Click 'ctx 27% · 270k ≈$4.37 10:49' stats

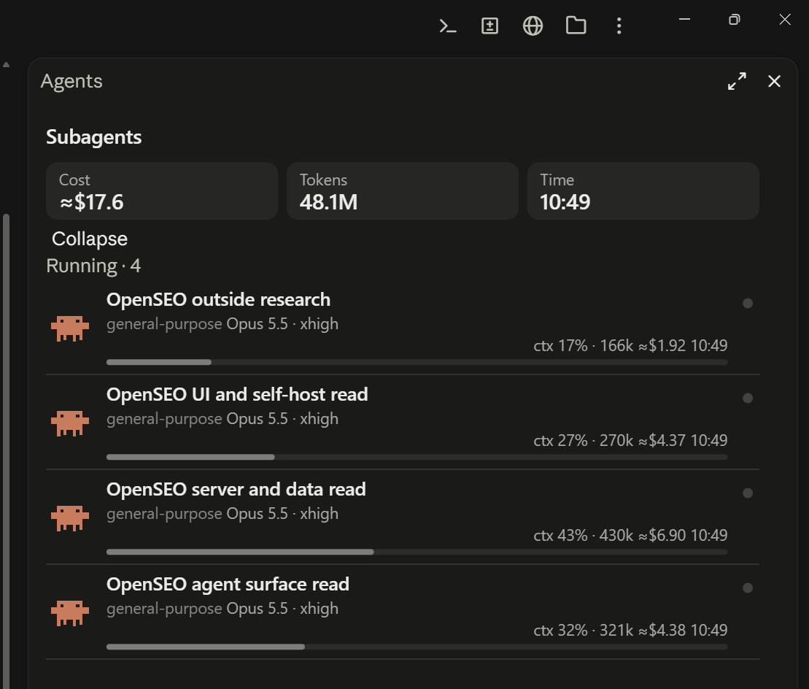click(x=630, y=441)
